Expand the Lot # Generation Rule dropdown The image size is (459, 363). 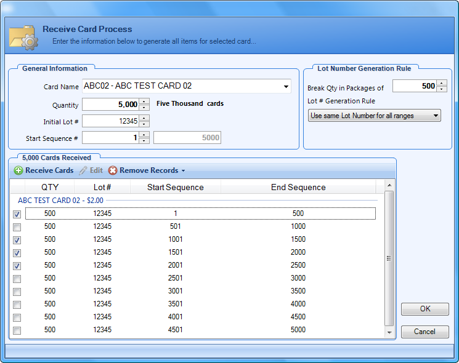pyautogui.click(x=436, y=116)
